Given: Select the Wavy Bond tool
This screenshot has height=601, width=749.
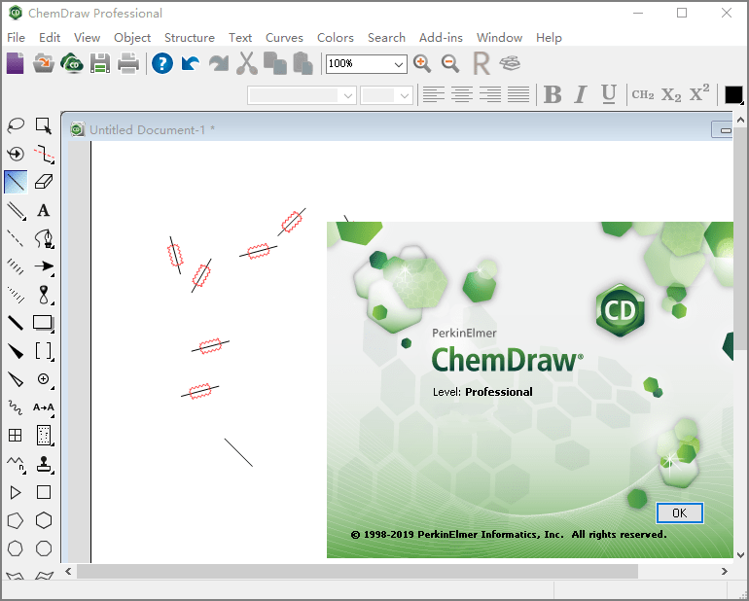Looking at the screenshot, I should pos(16,407).
